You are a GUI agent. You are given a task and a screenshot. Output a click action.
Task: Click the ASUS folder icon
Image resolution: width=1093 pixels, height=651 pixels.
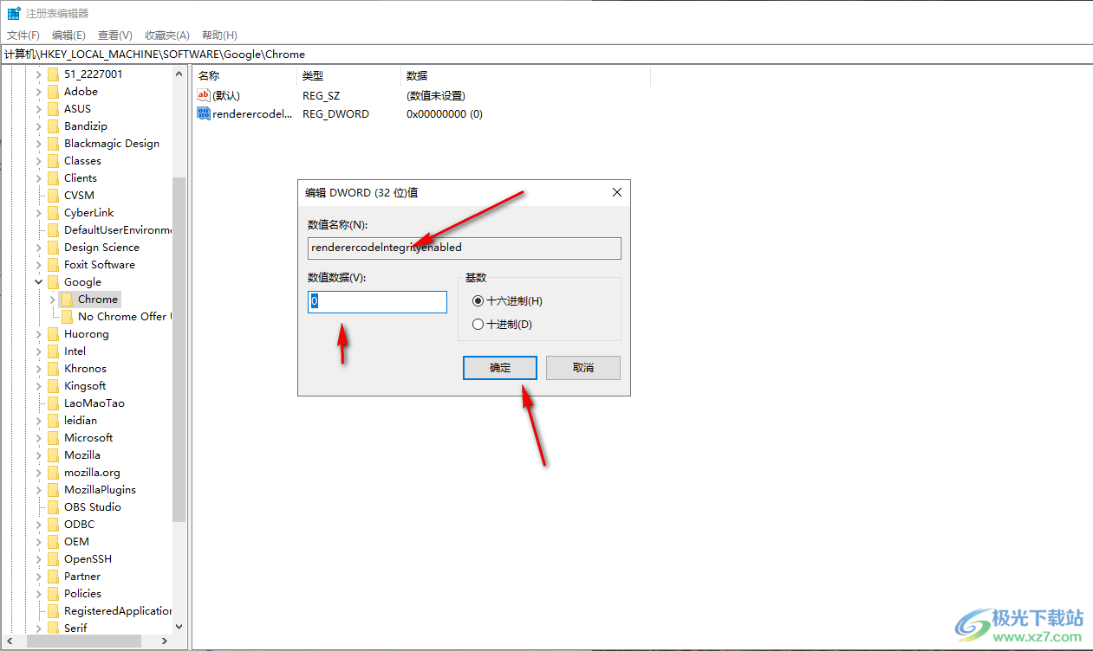(x=52, y=108)
